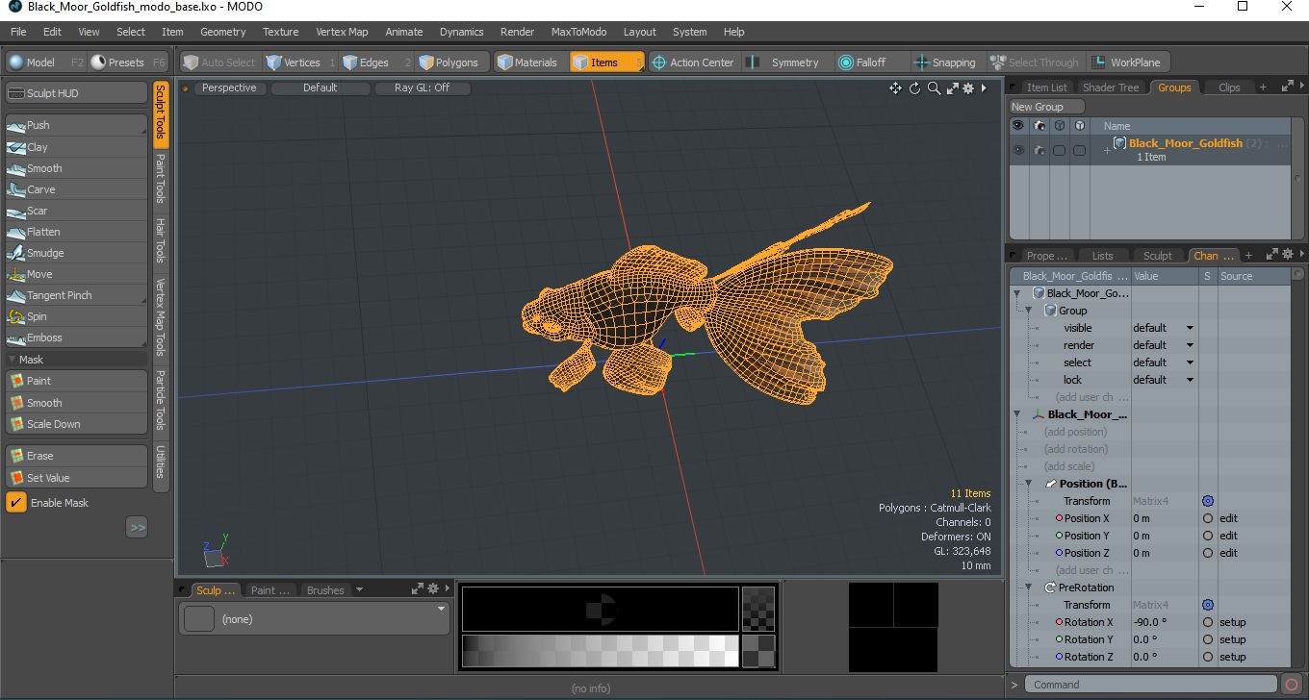
Task: Switch to the Shader Tree tab
Action: pyautogui.click(x=1110, y=87)
